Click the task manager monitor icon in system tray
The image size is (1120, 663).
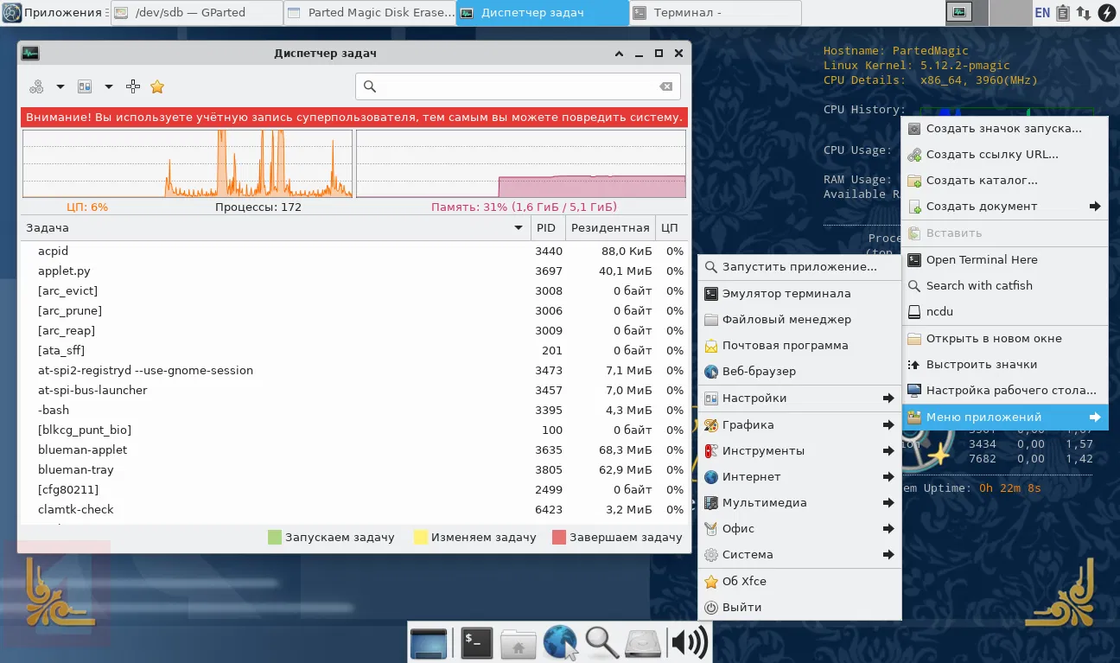click(x=958, y=12)
